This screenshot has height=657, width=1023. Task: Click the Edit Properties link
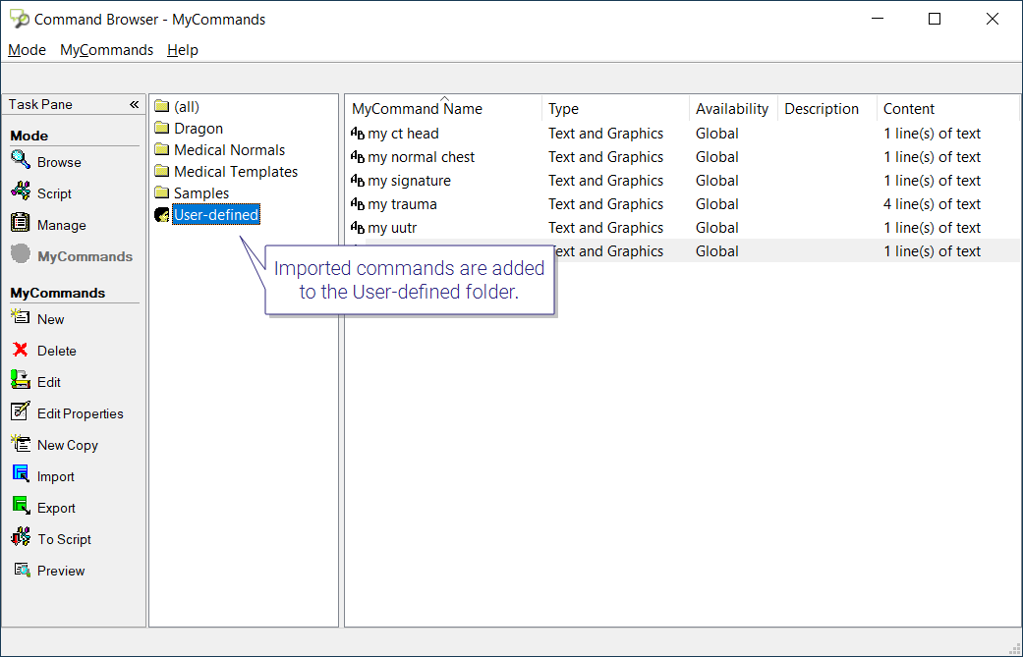(x=81, y=413)
